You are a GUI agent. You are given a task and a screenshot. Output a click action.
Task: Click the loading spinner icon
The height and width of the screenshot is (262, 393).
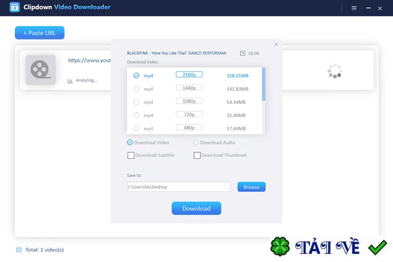pos(334,71)
